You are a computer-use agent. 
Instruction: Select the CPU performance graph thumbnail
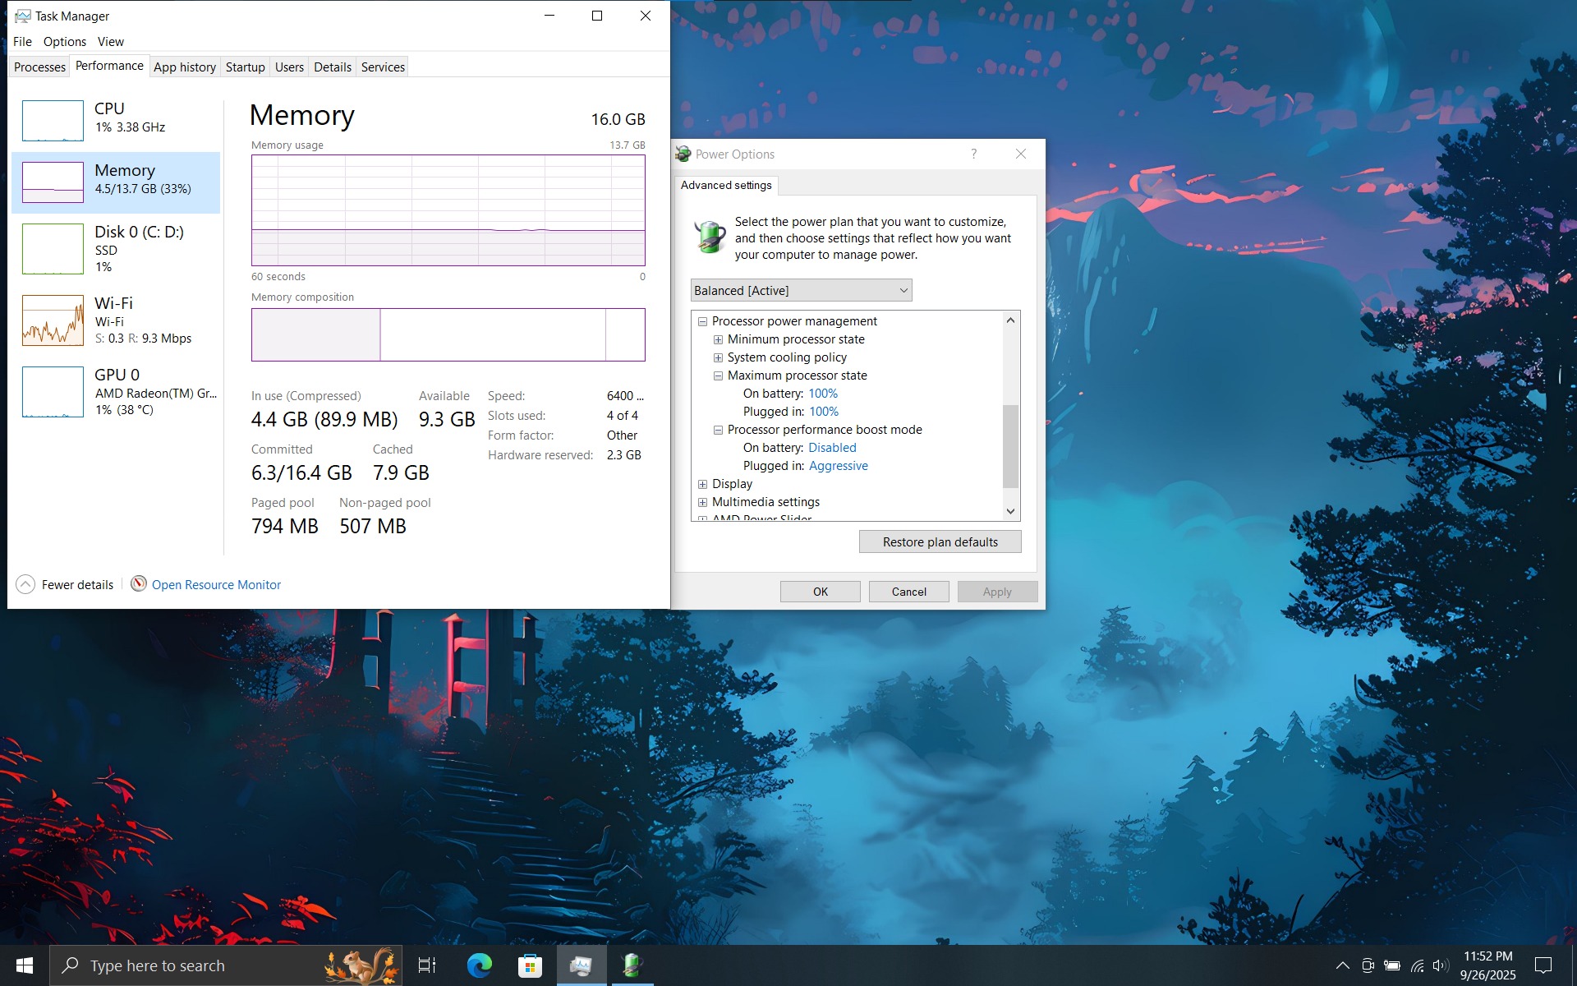53,121
